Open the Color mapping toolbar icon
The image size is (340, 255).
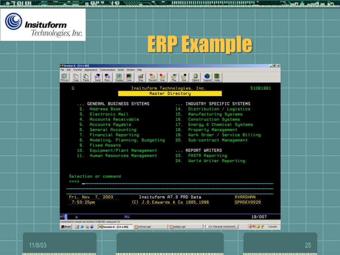pos(129,77)
